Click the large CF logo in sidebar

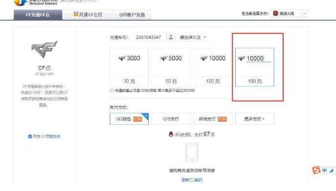click(44, 49)
